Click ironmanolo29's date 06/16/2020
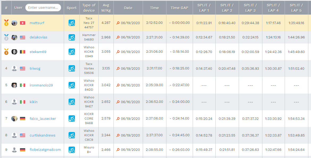The image size is (311, 158). 130,85
